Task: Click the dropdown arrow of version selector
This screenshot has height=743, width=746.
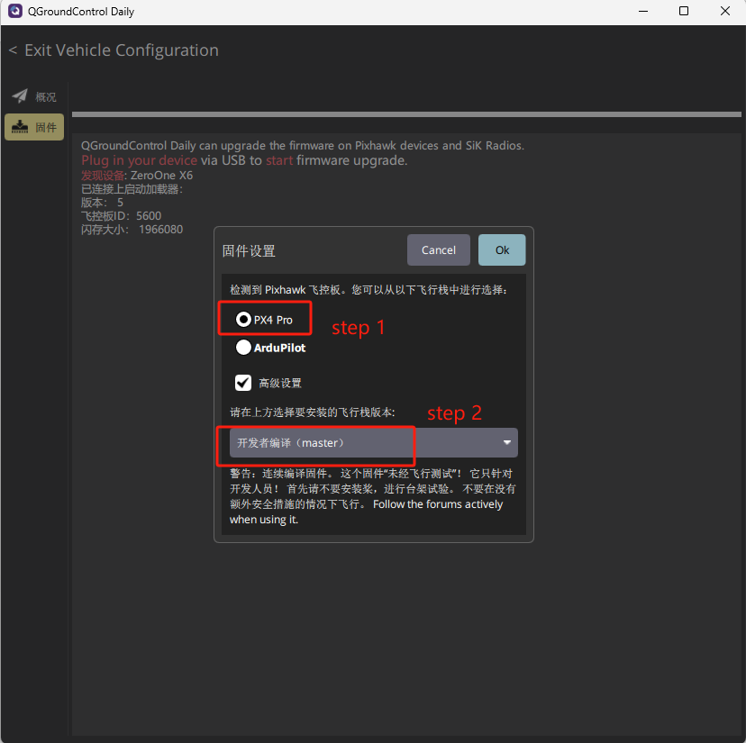Action: (507, 443)
